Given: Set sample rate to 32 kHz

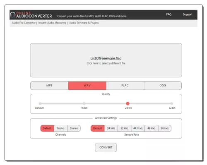Looking at the screenshot, I should pyautogui.click(x=124, y=128).
